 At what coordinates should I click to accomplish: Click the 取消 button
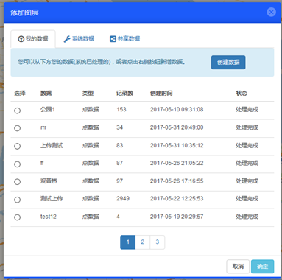pos(238,267)
